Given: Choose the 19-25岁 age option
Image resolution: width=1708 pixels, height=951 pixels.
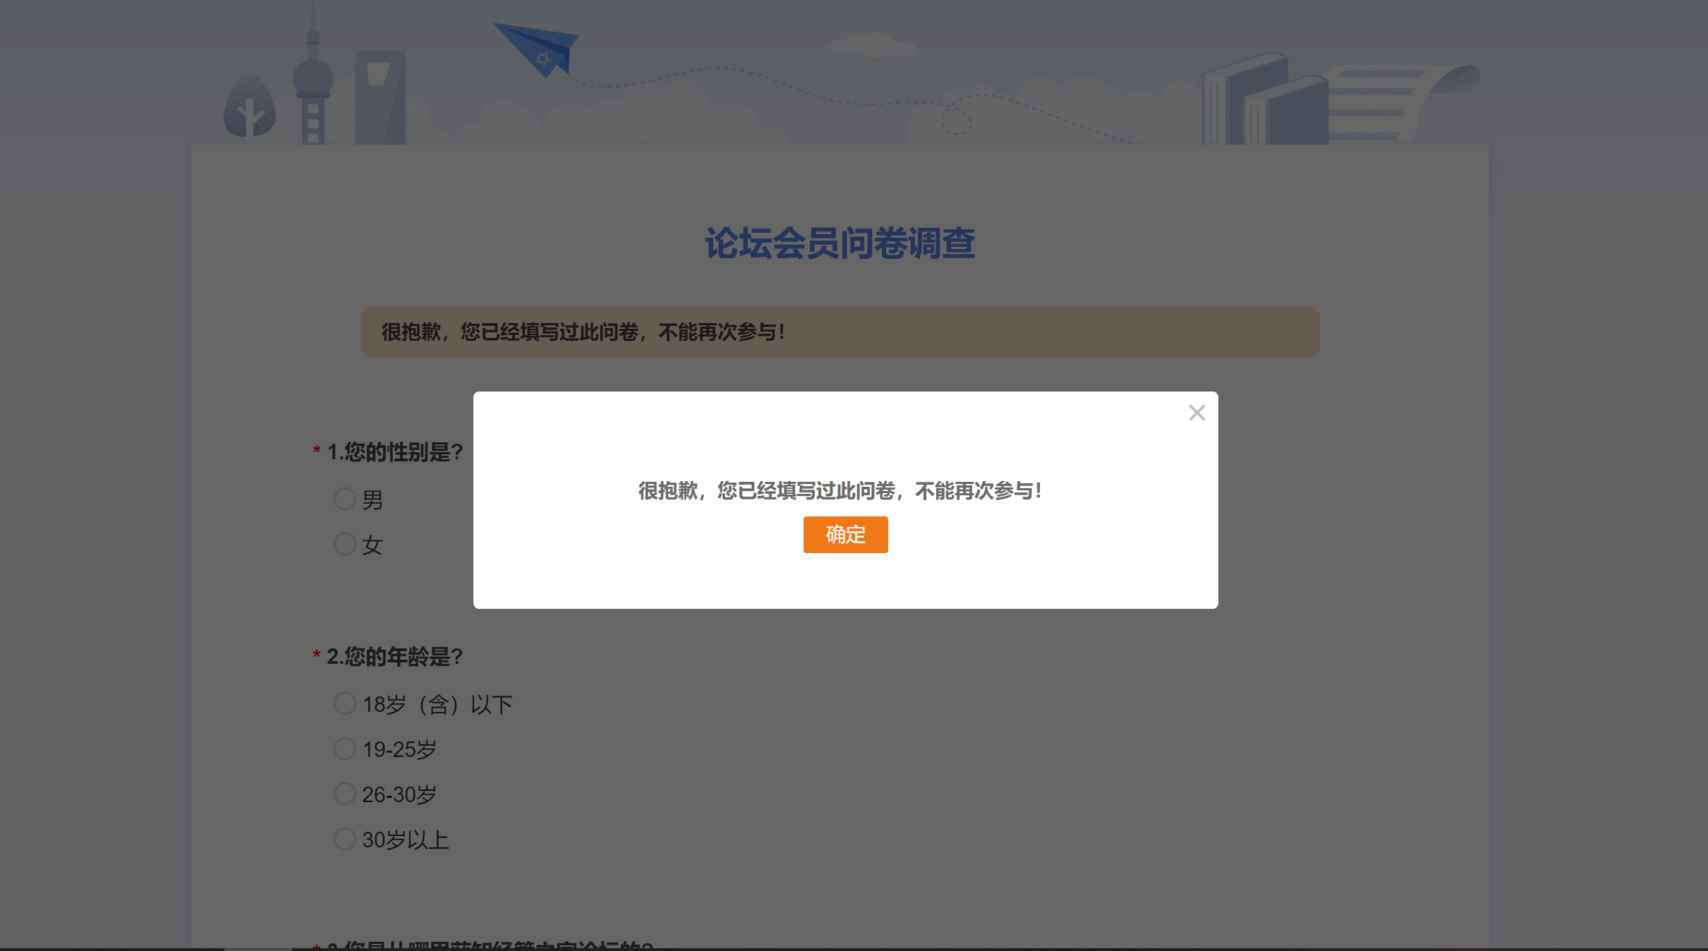Looking at the screenshot, I should 344,749.
